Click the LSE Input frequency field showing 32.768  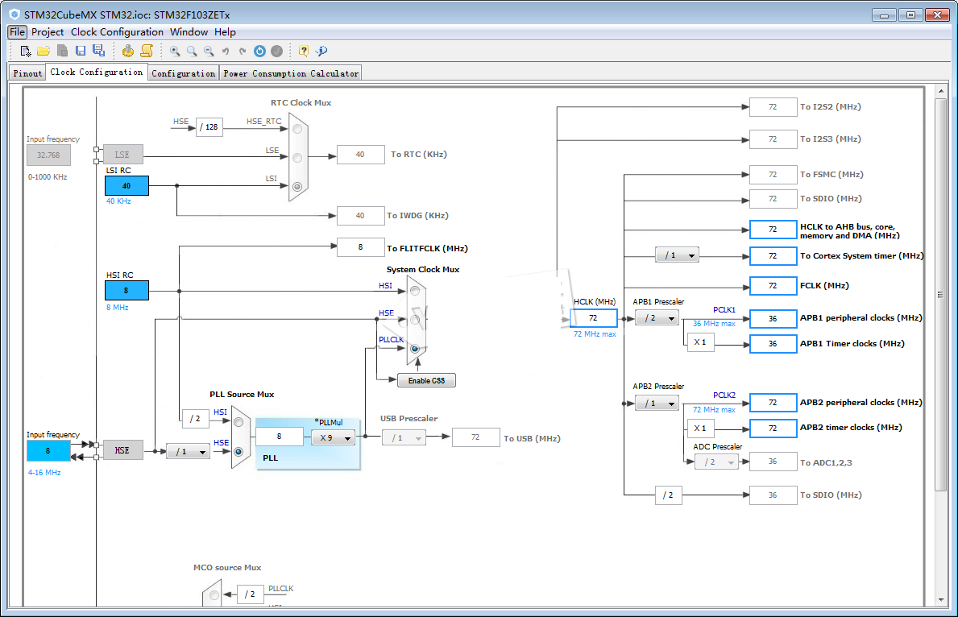point(48,155)
